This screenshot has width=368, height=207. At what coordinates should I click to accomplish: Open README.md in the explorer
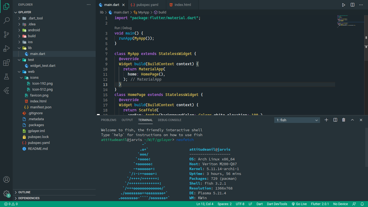point(54,149)
